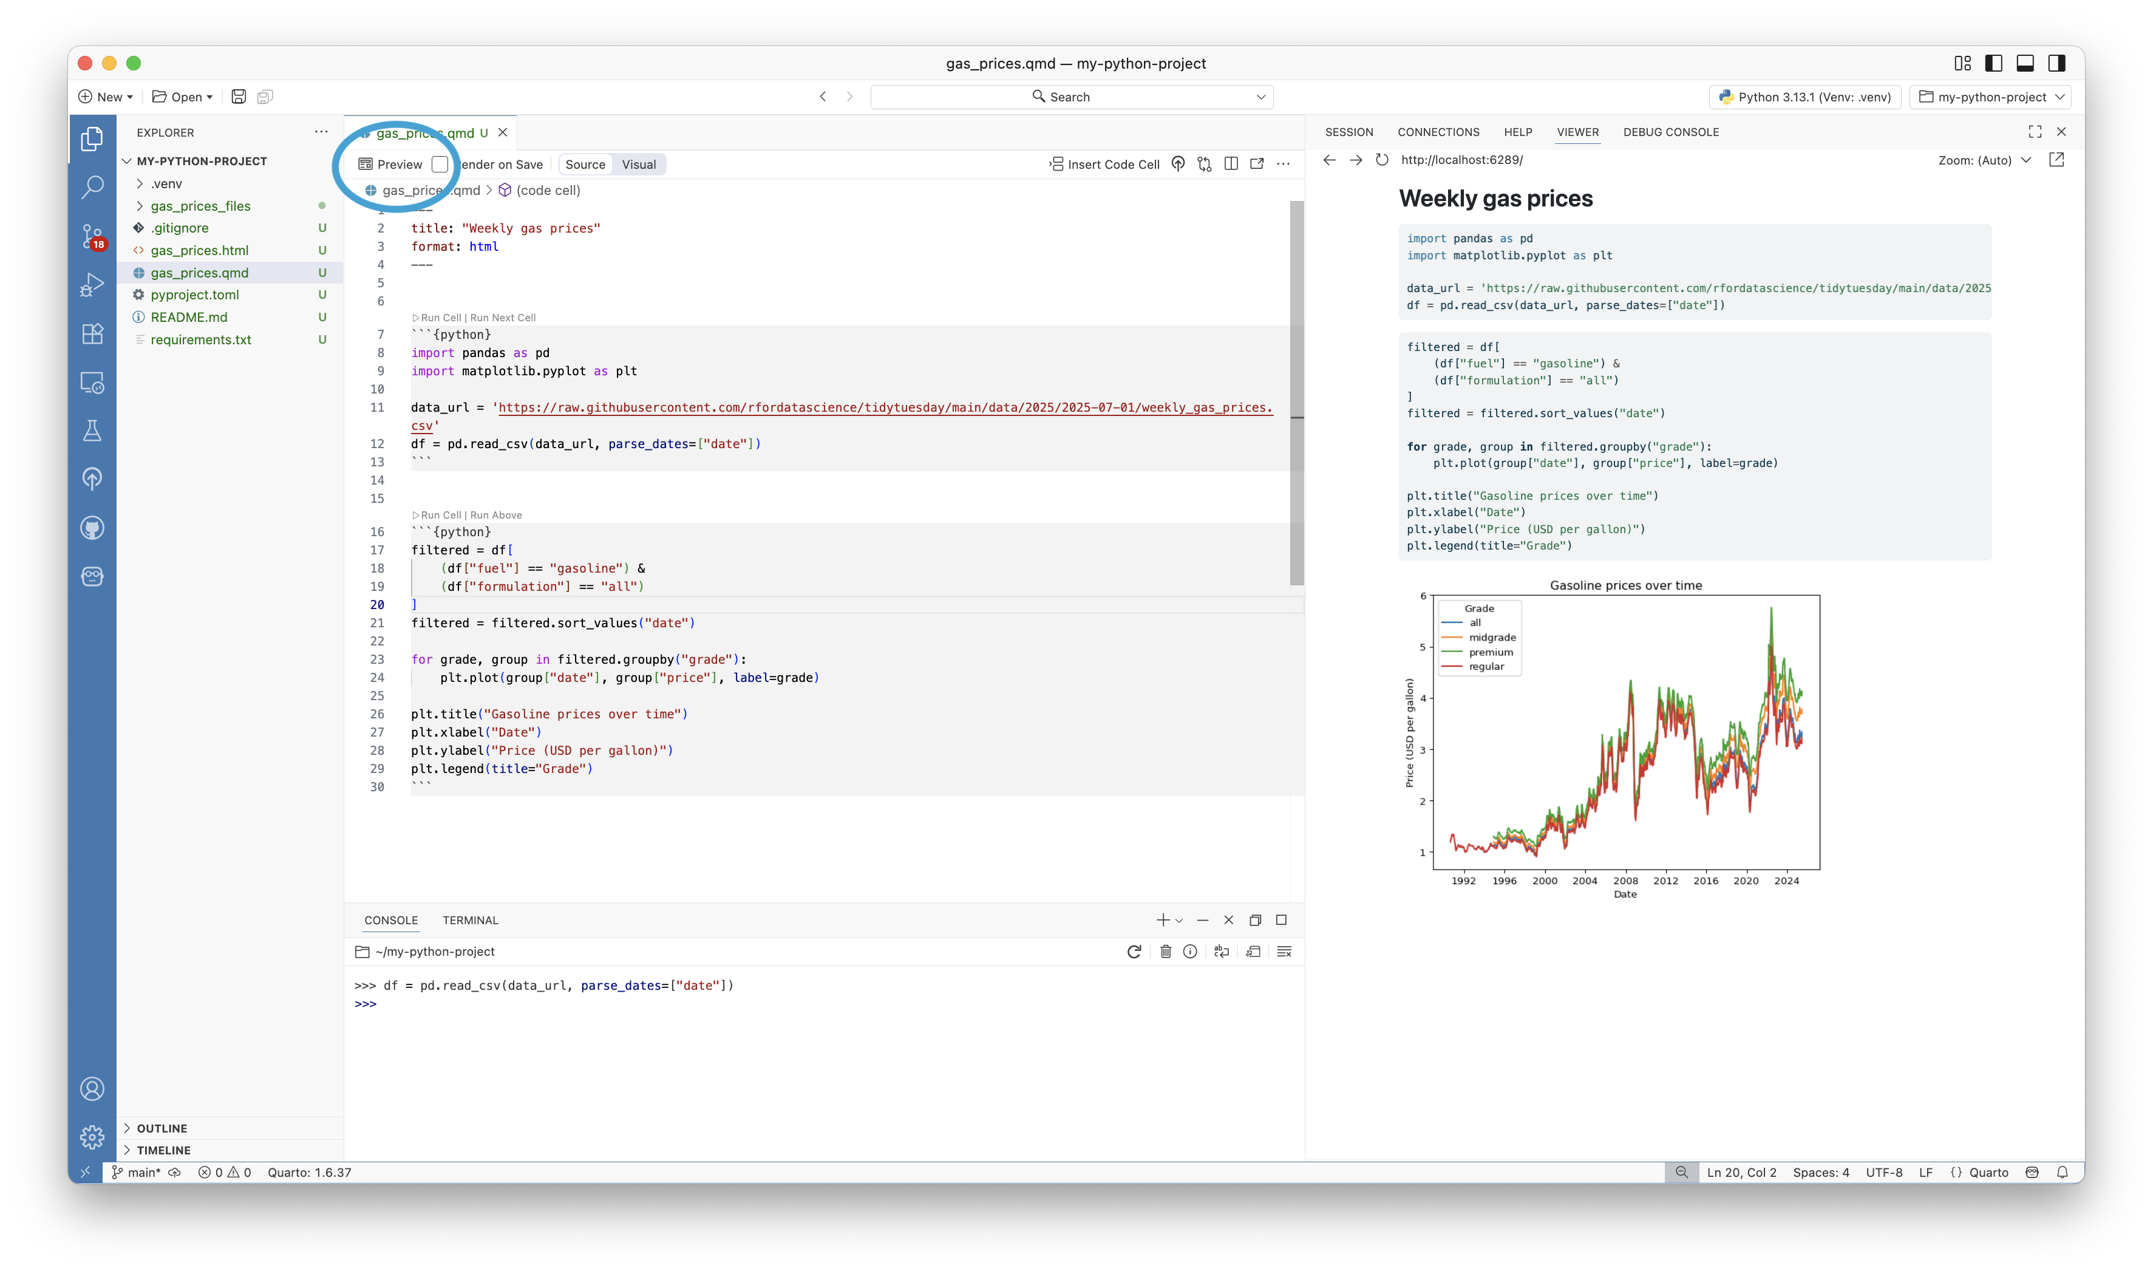
Task: Open the Search view in activity bar
Action: [92, 186]
